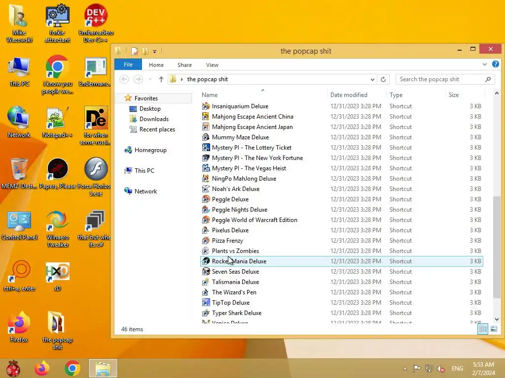Click the Search the popcap field

pyautogui.click(x=445, y=79)
